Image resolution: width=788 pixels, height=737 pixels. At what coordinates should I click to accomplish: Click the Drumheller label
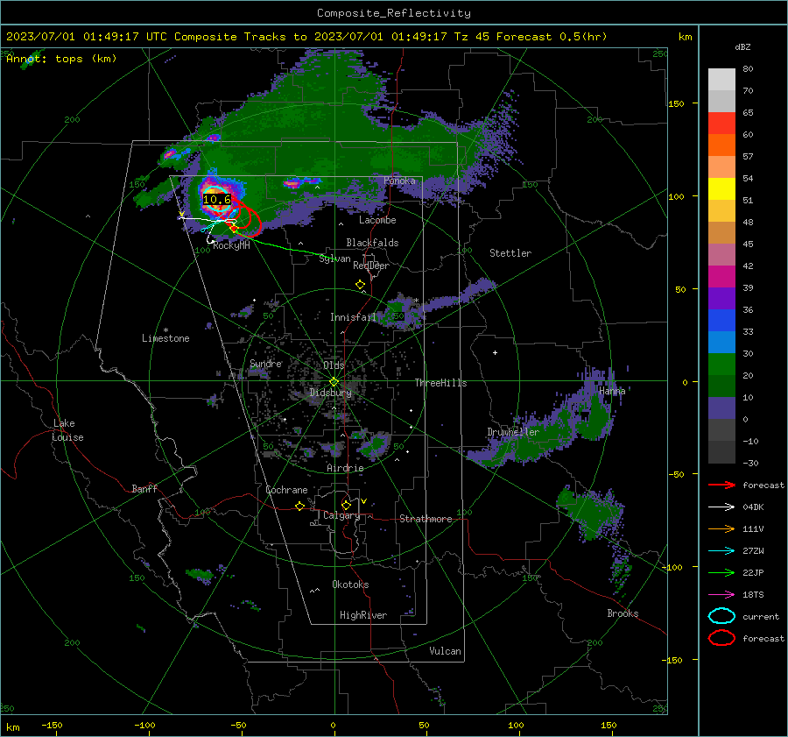pyautogui.click(x=513, y=432)
